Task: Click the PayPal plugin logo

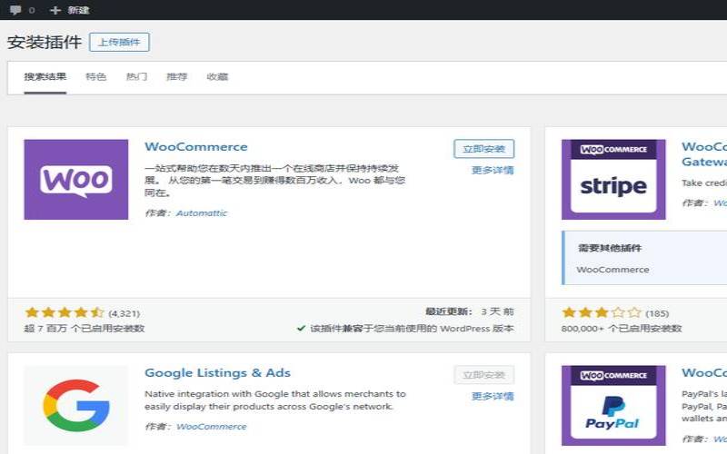Action: [x=613, y=405]
